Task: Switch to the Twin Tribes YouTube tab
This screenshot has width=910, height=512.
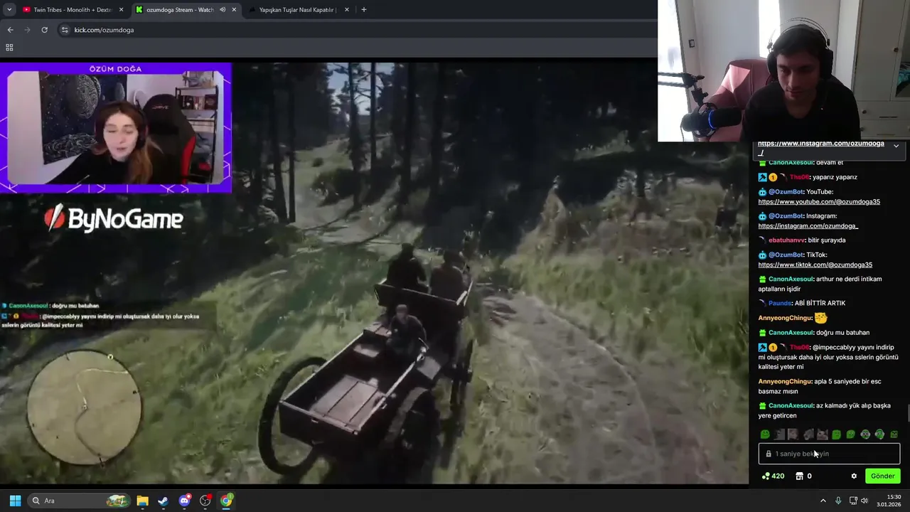Action: [73, 10]
